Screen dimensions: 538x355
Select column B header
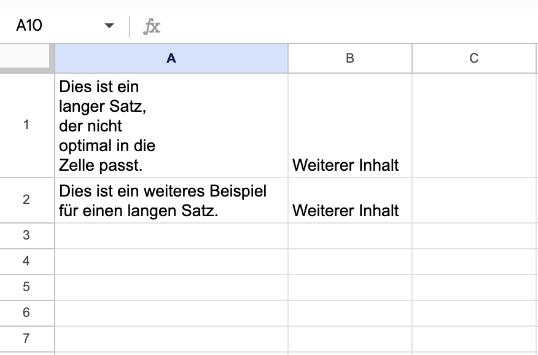click(350, 58)
